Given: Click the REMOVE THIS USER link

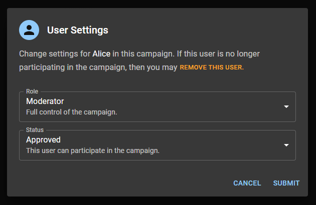Looking at the screenshot, I should pos(211,67).
